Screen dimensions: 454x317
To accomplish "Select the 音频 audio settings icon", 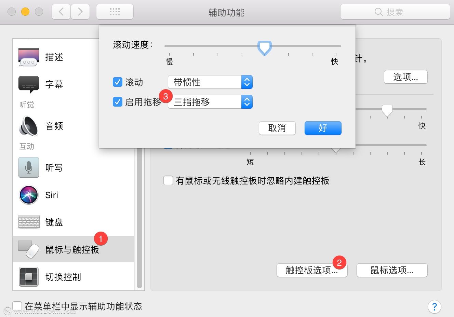I will [28, 126].
